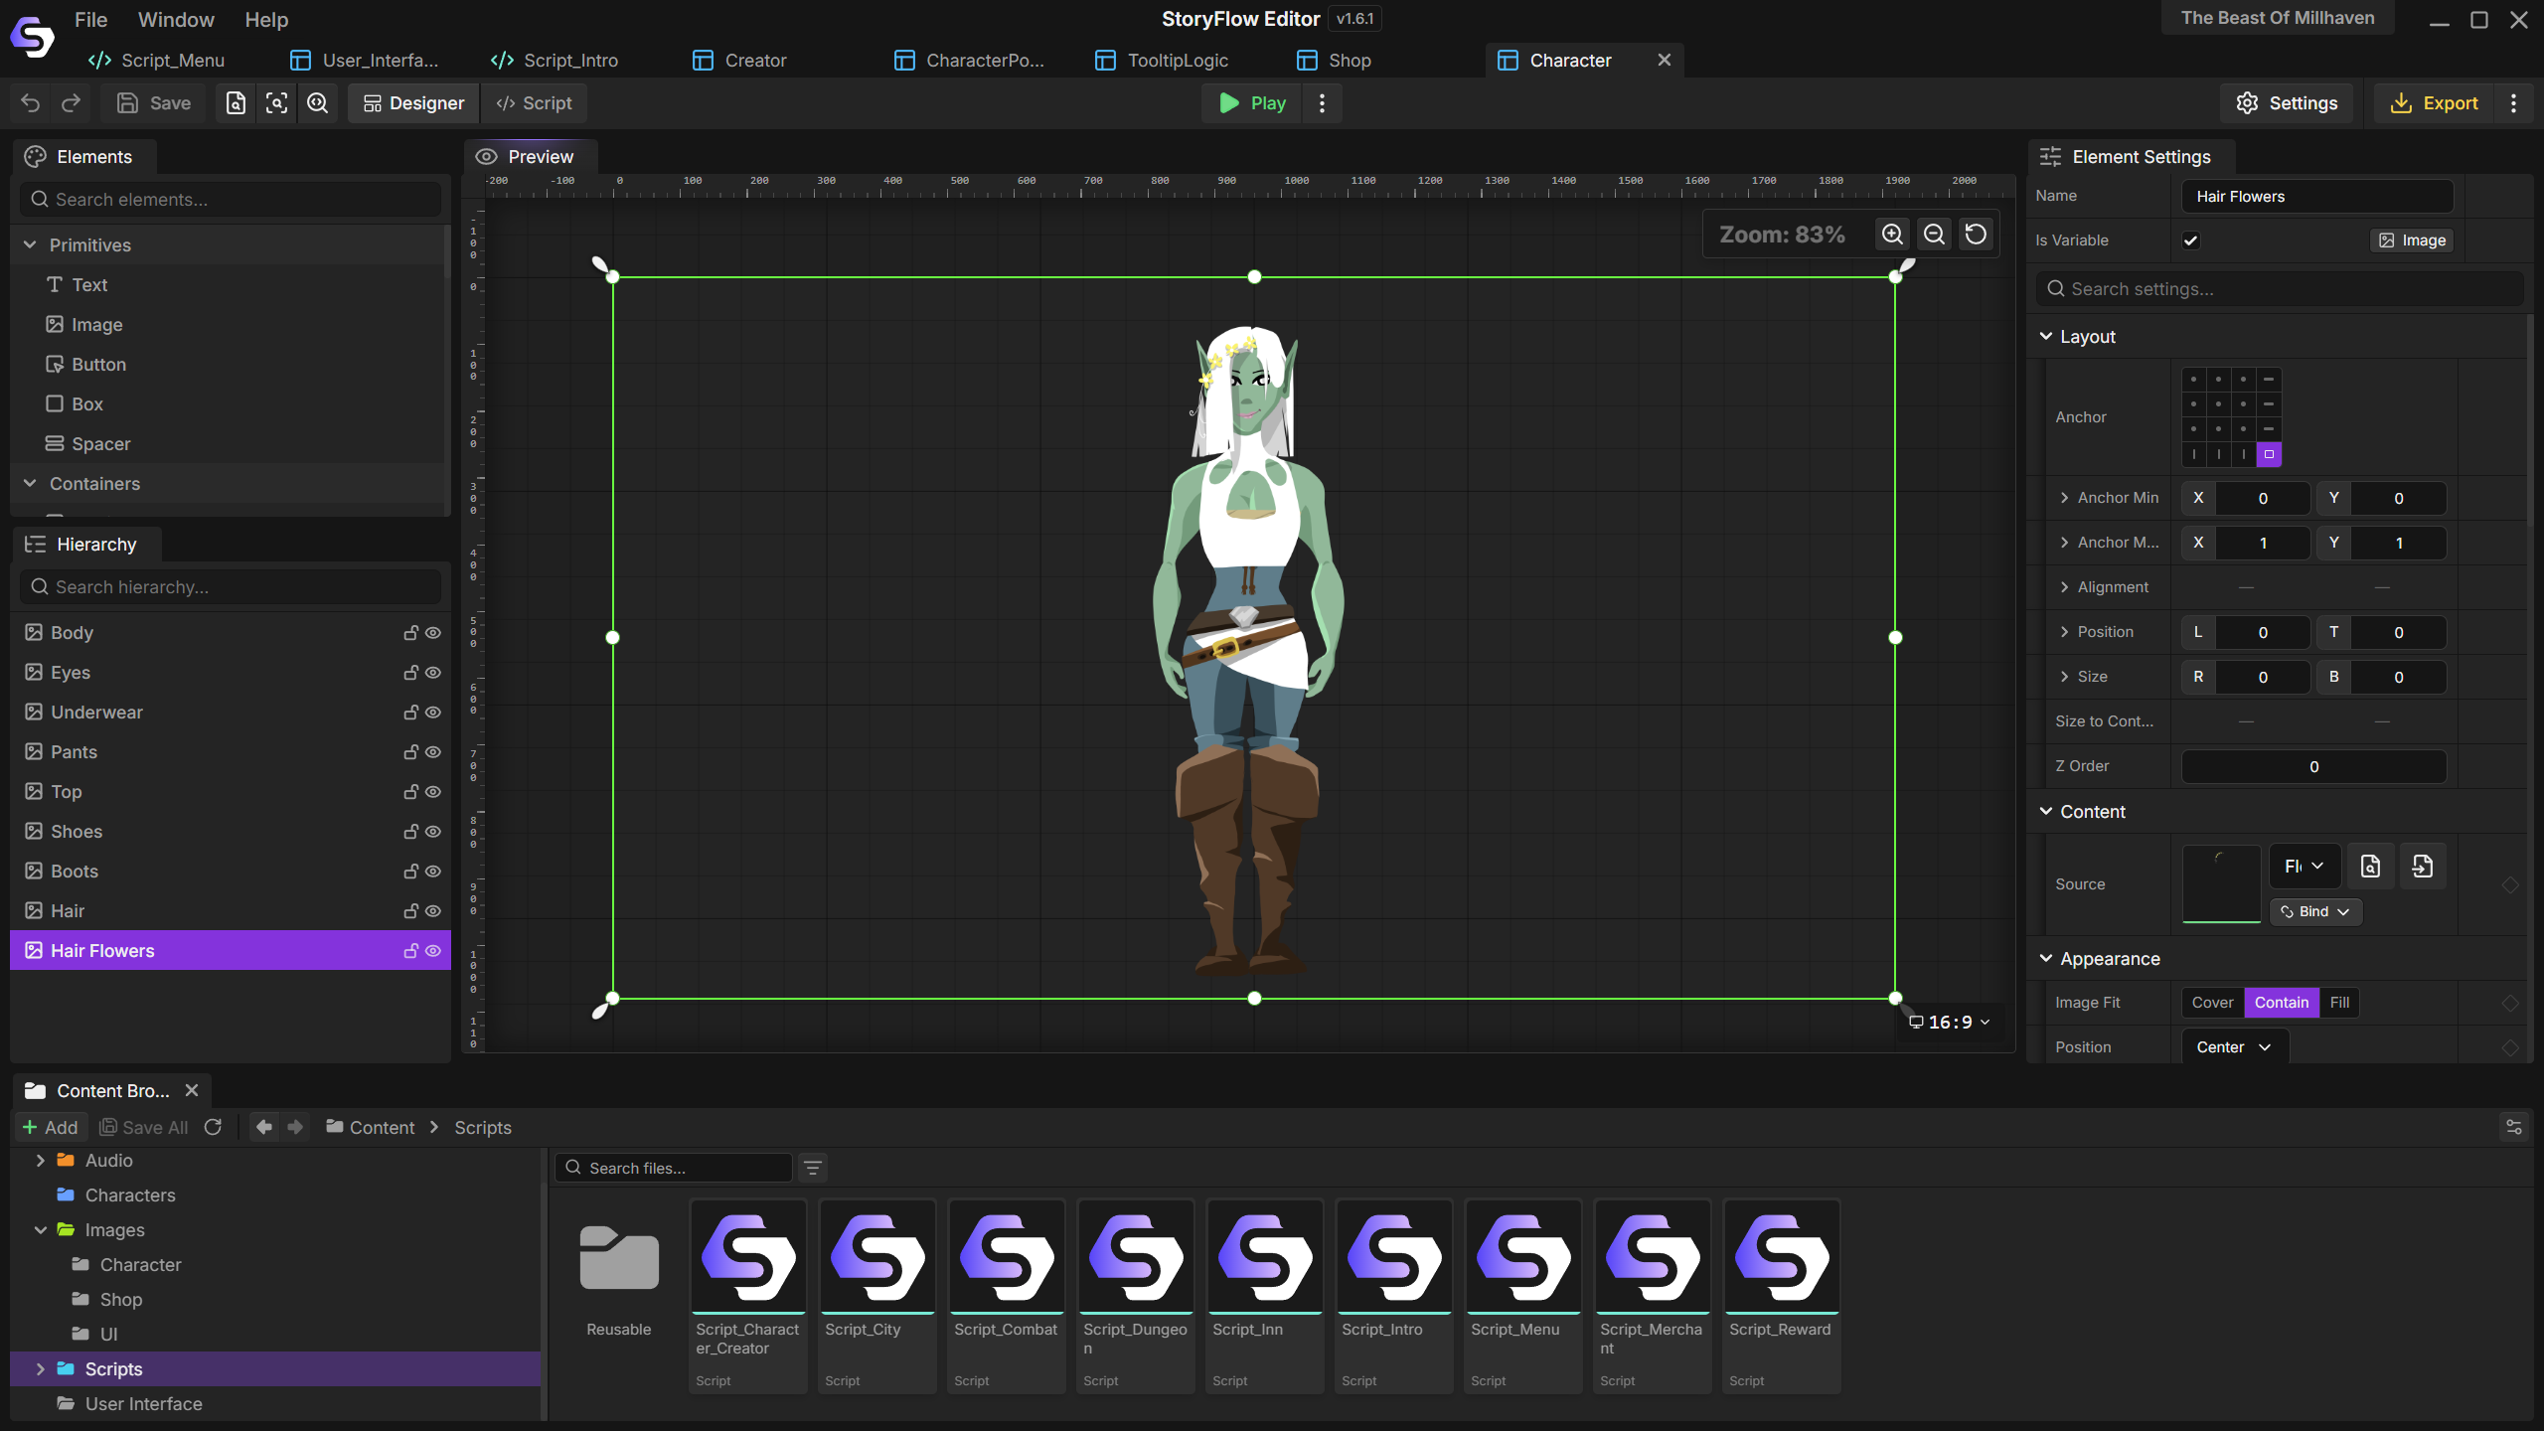Toggle lock on the Hair layer
Image resolution: width=2544 pixels, height=1431 pixels.
(410, 911)
